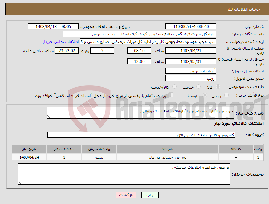Open اطلاعات تماس خریدار contact link
The width and height of the screenshot is (269, 204).
[61, 42]
